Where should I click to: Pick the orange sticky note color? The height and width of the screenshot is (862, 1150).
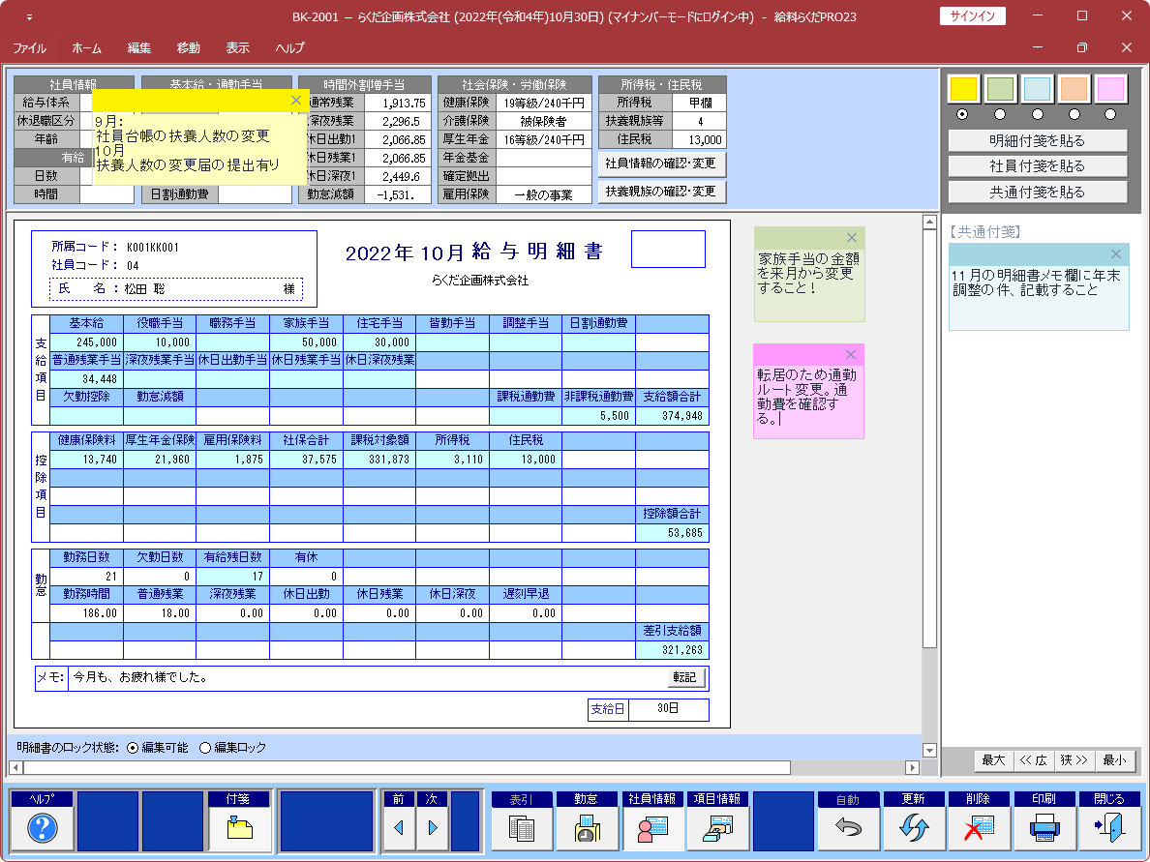[1074, 89]
